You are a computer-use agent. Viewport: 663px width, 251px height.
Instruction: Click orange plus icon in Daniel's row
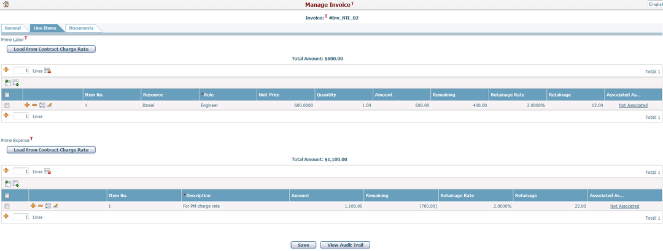[27, 105]
